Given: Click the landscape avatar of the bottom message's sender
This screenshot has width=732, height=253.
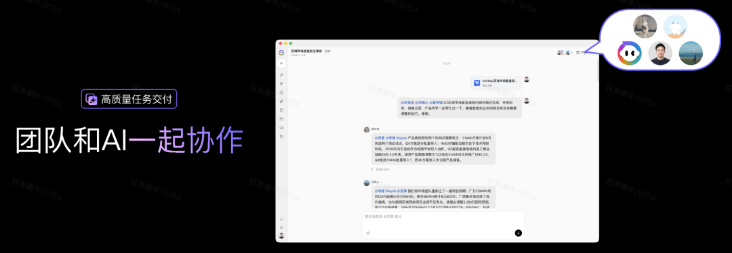Looking at the screenshot, I should tap(367, 183).
